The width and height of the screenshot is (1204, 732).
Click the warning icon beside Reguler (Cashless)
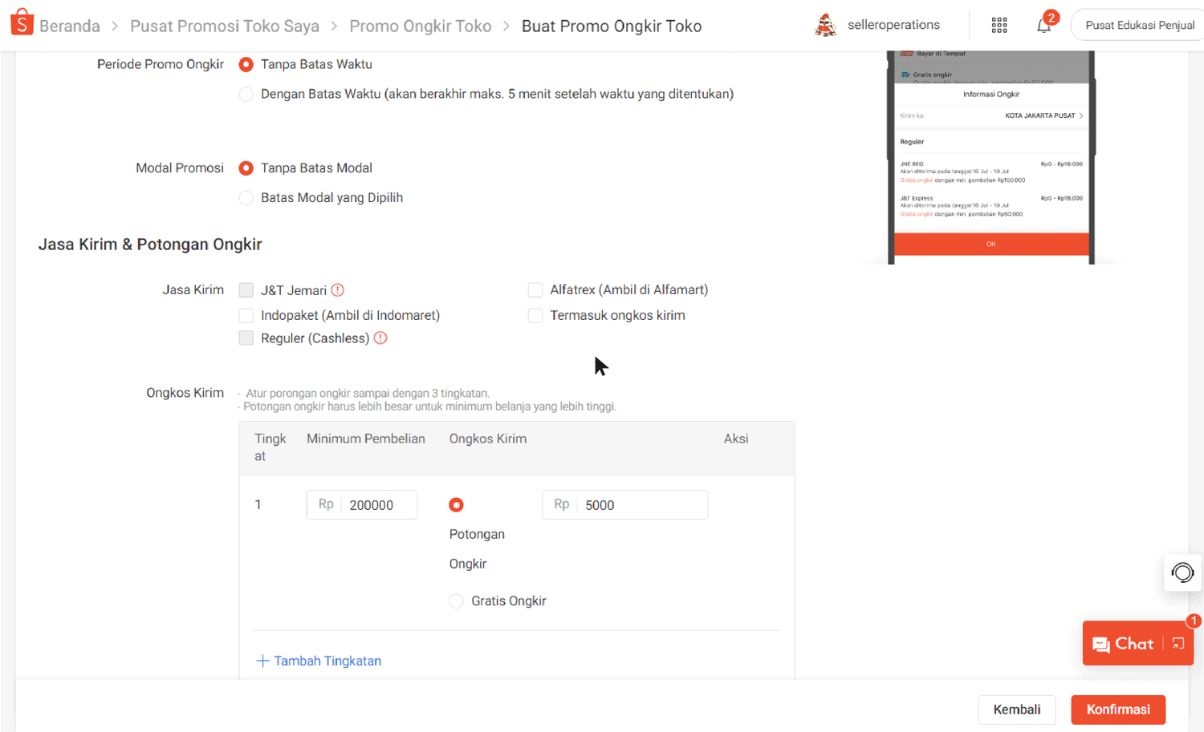pyautogui.click(x=380, y=338)
